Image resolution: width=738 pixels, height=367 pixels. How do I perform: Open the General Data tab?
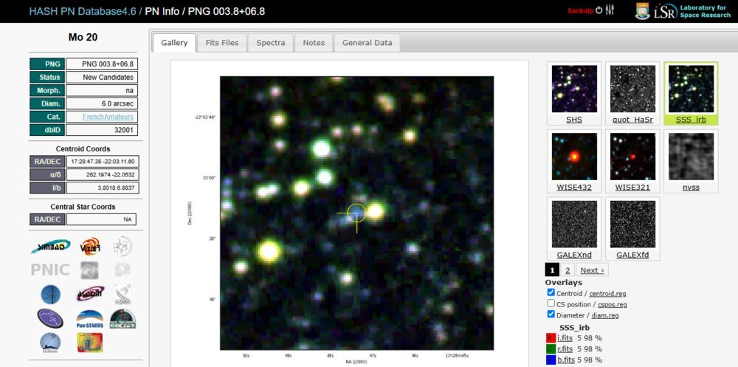(367, 42)
